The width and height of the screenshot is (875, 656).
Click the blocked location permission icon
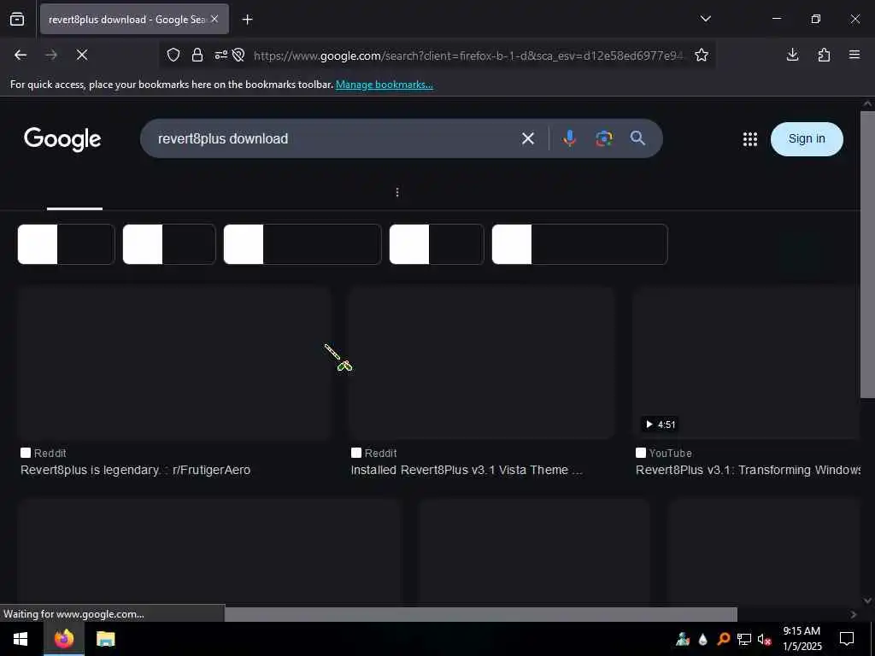coord(238,55)
